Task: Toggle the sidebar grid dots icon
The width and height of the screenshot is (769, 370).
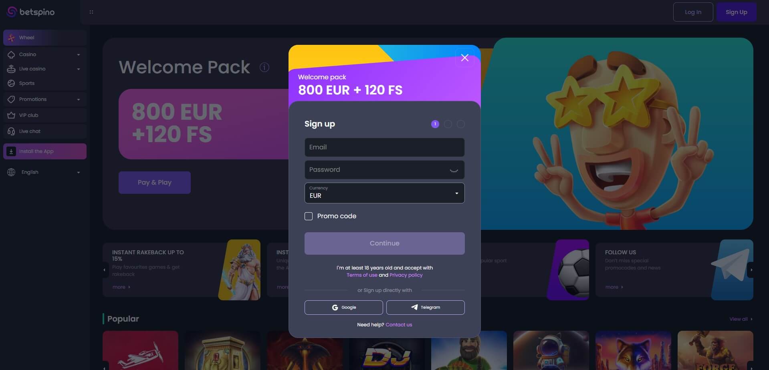Action: (91, 12)
